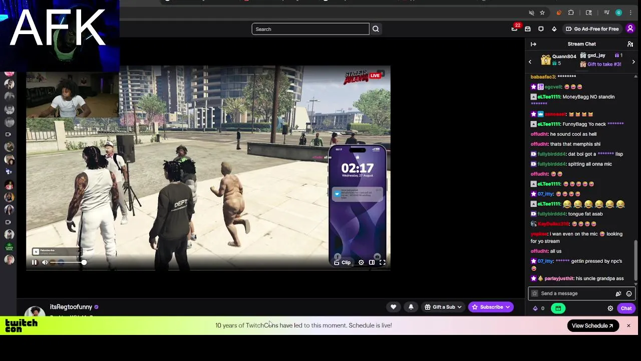
Task: Expand the Gift a Sub dropdown
Action: pos(443,307)
